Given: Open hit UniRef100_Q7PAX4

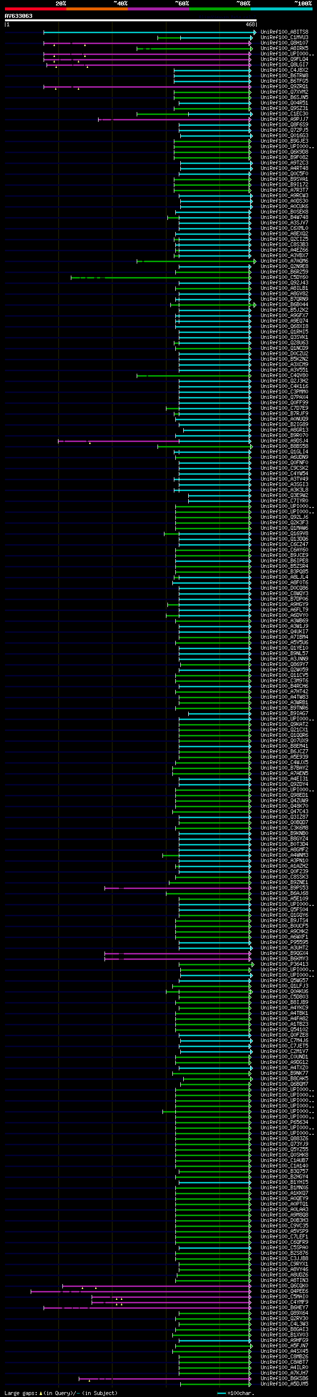Looking at the screenshot, I should [284, 397].
